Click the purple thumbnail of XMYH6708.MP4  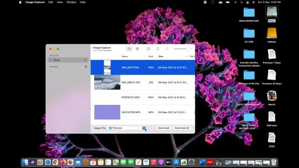point(107,112)
